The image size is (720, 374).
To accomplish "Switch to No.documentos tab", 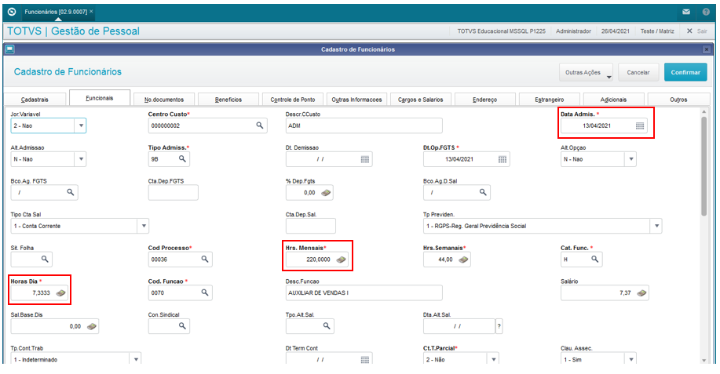I will coord(164,100).
